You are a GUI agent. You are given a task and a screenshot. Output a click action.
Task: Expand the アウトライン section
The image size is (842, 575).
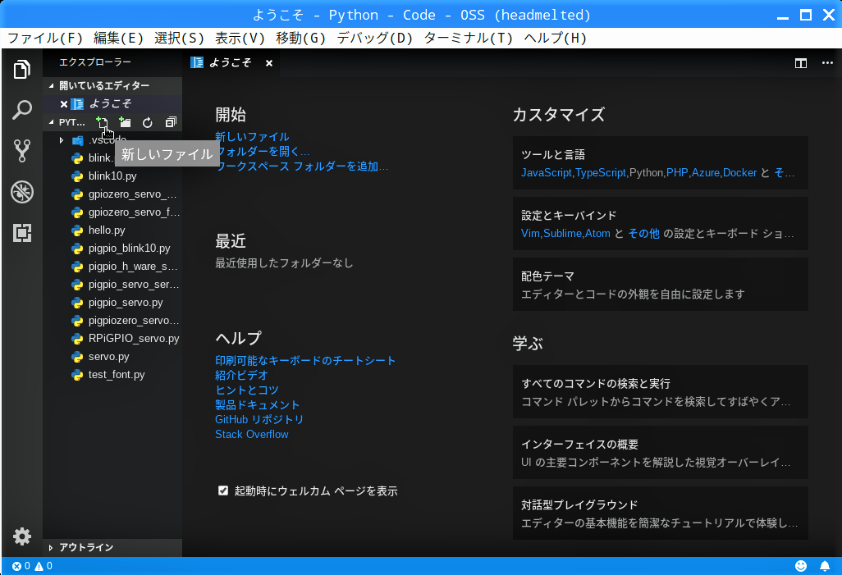(x=112, y=547)
